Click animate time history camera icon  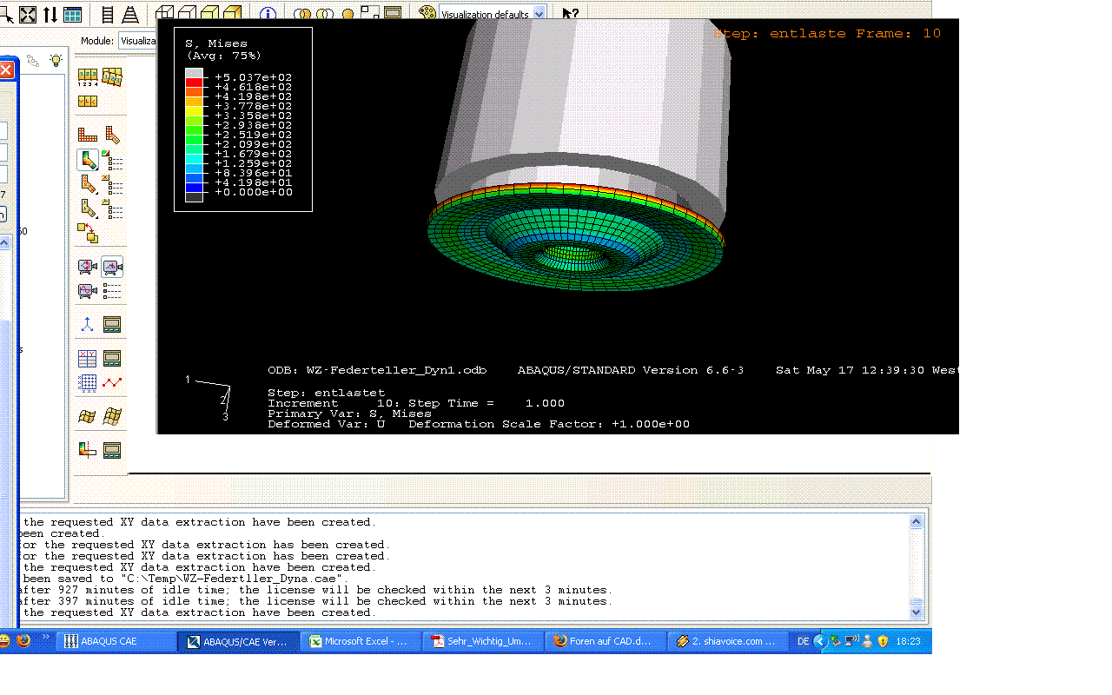point(112,267)
